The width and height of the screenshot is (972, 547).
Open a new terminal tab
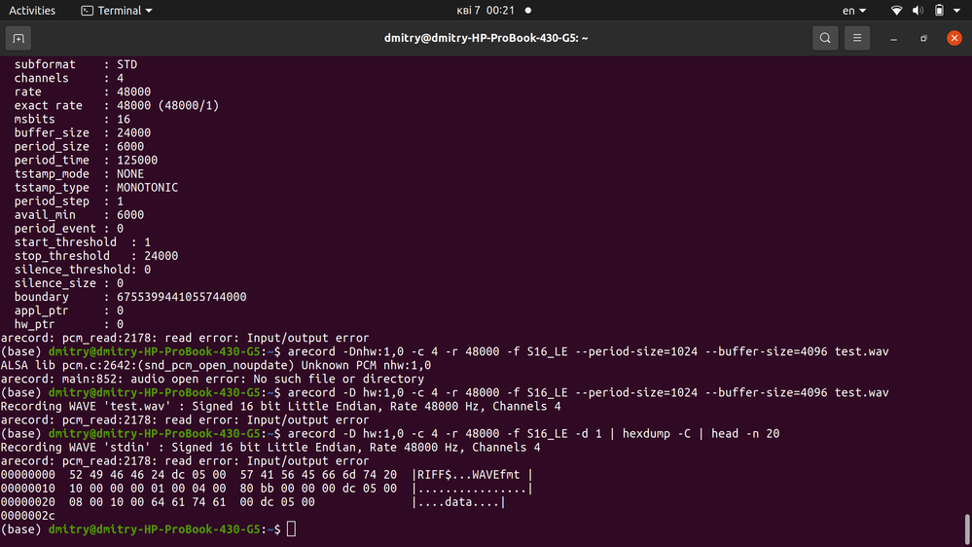pyautogui.click(x=18, y=39)
